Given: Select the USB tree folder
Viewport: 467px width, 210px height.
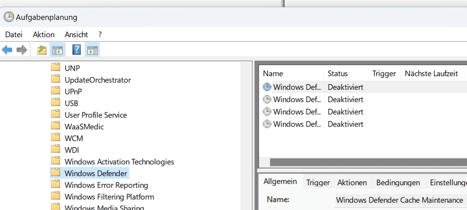Looking at the screenshot, I should [71, 103].
